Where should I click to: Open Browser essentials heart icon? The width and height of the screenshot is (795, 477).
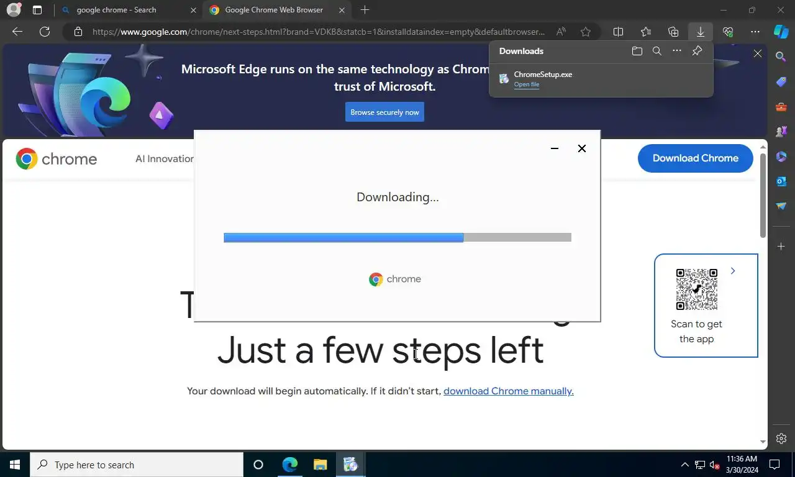[x=728, y=32]
